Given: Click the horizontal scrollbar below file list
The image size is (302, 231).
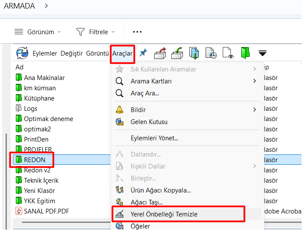Looking at the screenshot, I should click(x=66, y=222).
